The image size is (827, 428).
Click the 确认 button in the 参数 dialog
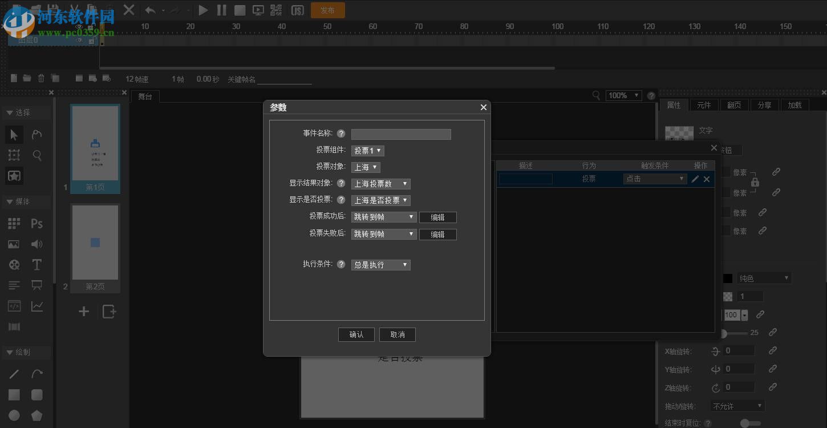356,334
